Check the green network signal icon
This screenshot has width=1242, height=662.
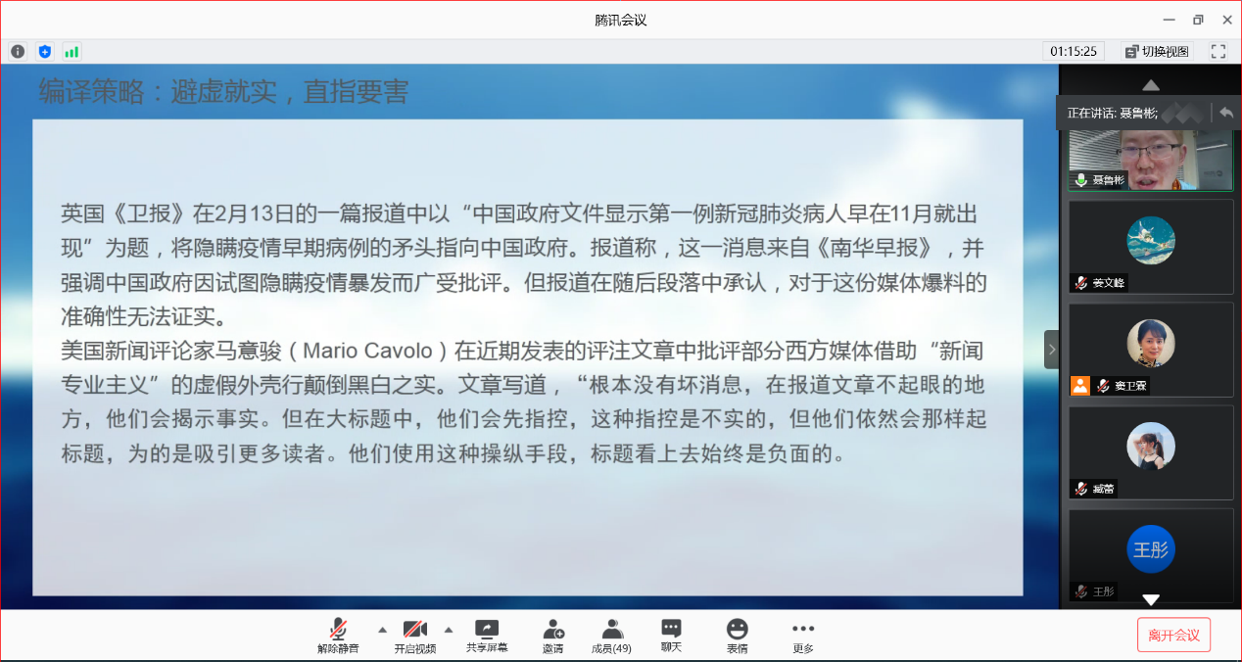coord(72,51)
